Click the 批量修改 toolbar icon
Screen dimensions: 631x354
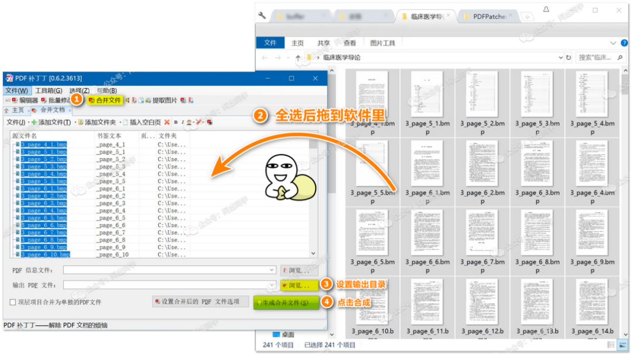click(43, 100)
